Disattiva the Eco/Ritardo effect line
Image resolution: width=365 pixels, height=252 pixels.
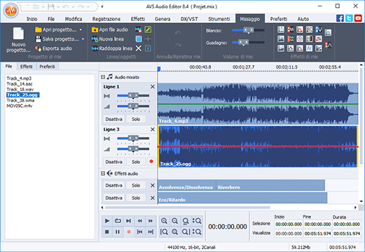point(113,198)
